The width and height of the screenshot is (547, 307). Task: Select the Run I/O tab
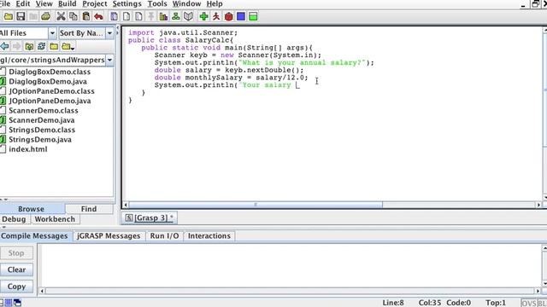(x=164, y=236)
